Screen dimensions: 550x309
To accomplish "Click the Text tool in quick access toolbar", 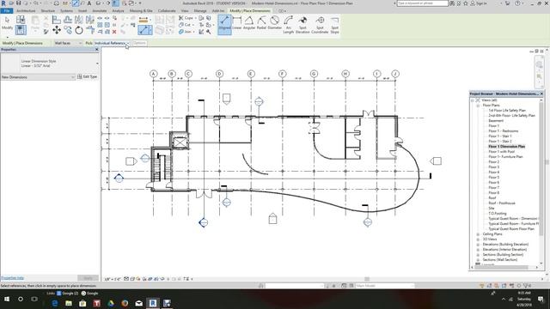I will tap(89, 3).
